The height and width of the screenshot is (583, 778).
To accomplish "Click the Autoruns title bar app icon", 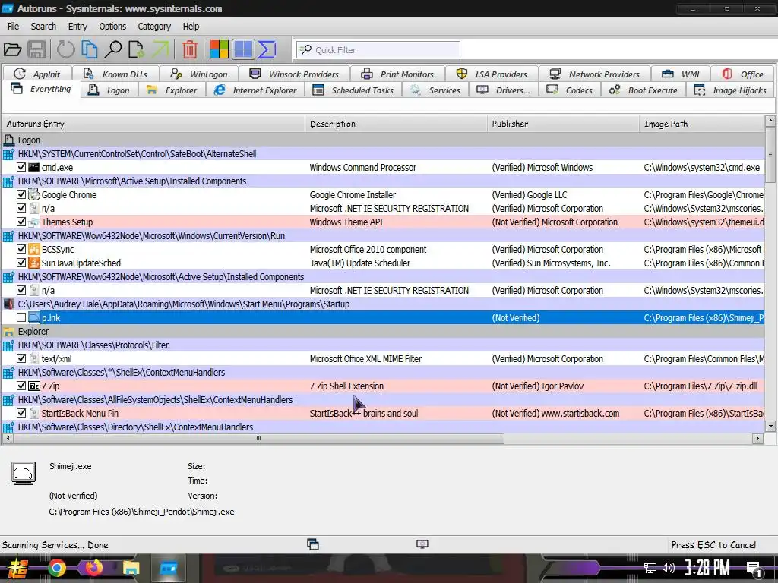I will click(x=8, y=8).
